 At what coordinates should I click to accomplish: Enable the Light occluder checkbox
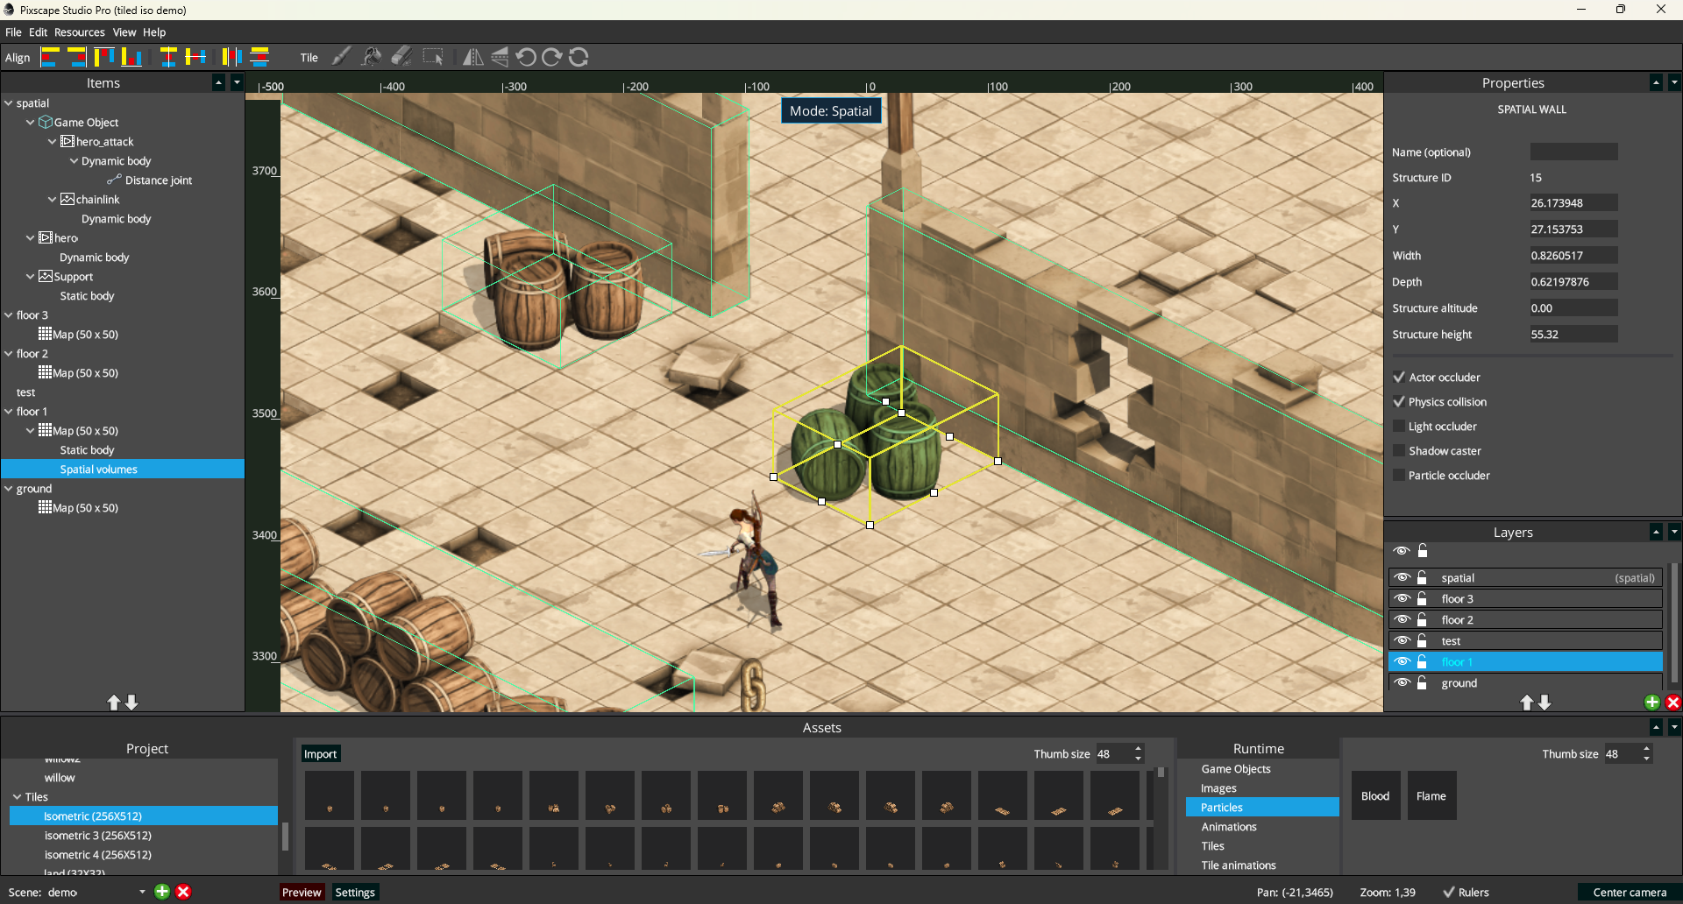click(x=1399, y=427)
